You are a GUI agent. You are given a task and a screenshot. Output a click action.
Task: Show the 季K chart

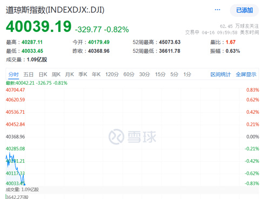[83, 74]
